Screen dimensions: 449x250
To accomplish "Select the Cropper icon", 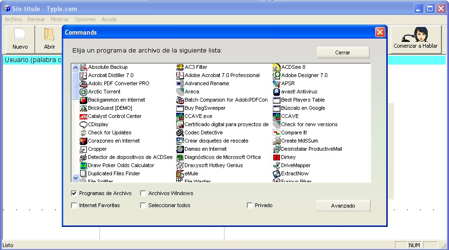I will coord(84,149).
